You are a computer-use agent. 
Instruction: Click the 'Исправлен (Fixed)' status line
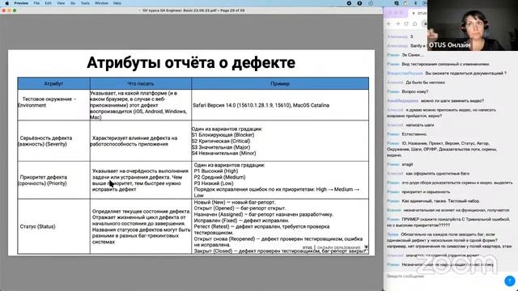[241, 221]
